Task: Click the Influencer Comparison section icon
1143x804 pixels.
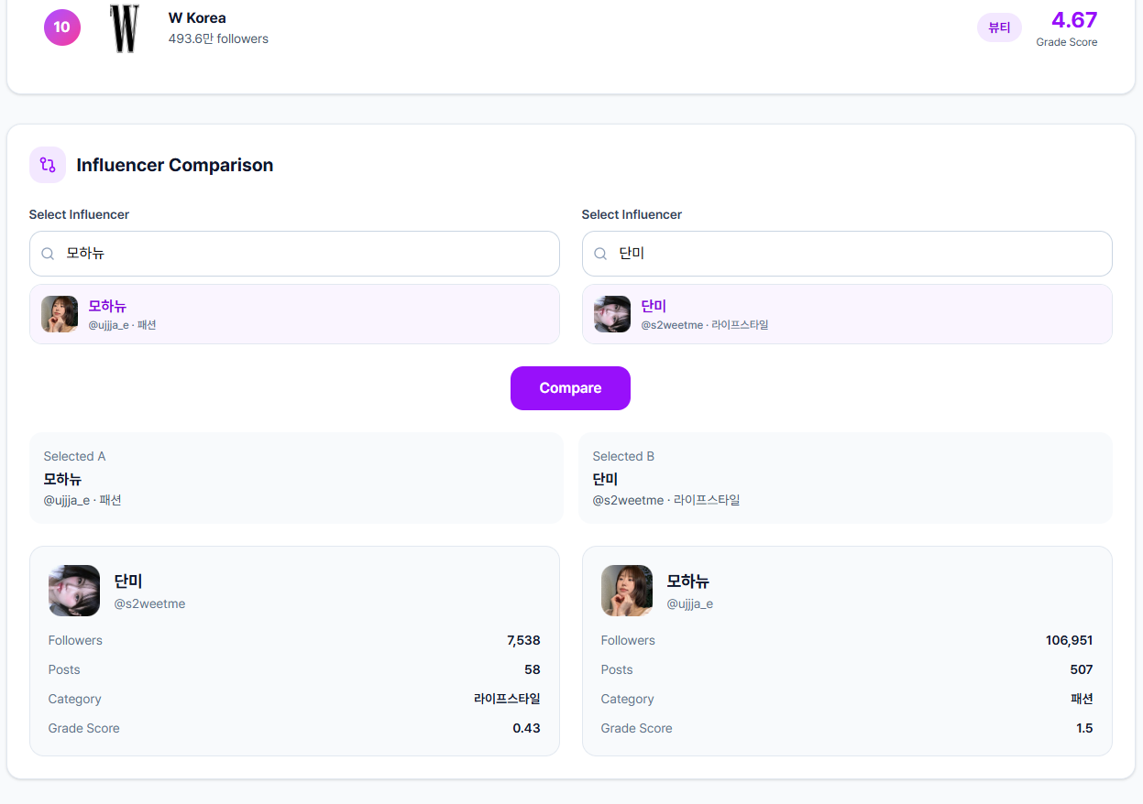Action: click(x=48, y=165)
